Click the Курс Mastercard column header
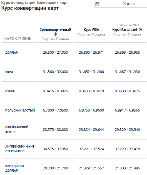This screenshot has width=147, height=175. (x=125, y=30)
